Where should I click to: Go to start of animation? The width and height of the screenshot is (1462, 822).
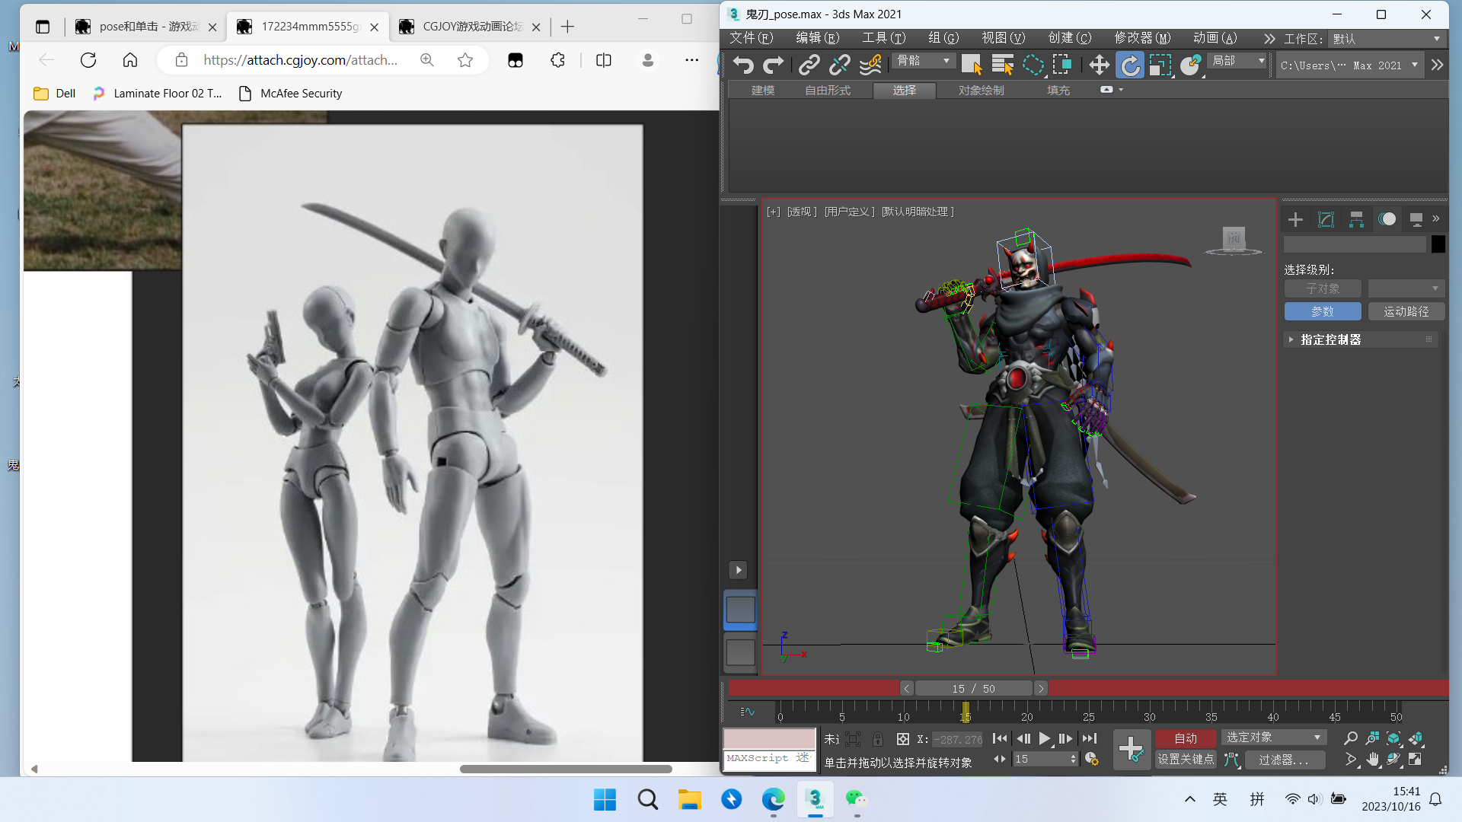pos(1000,738)
